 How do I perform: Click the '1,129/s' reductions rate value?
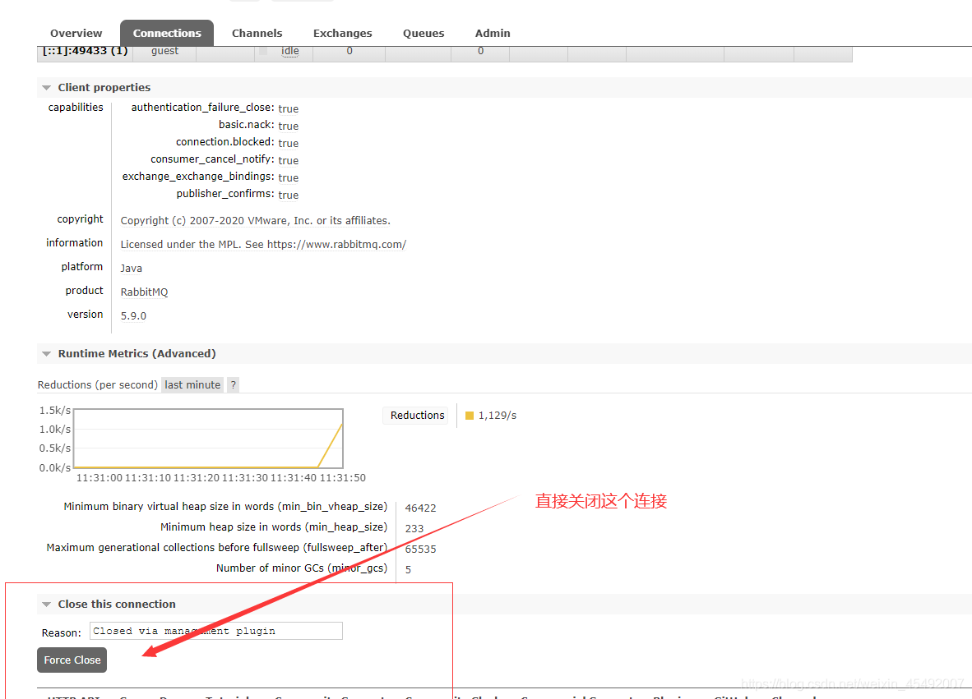pos(498,416)
